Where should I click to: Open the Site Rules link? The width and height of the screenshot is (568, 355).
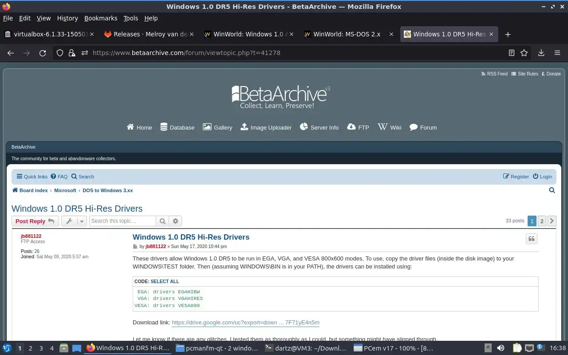click(525, 74)
